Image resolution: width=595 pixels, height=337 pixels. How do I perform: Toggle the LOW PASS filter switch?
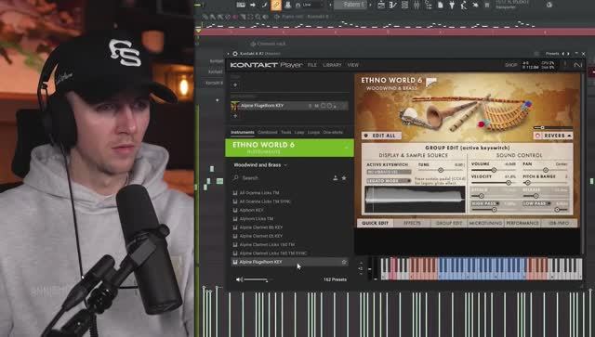(x=537, y=203)
